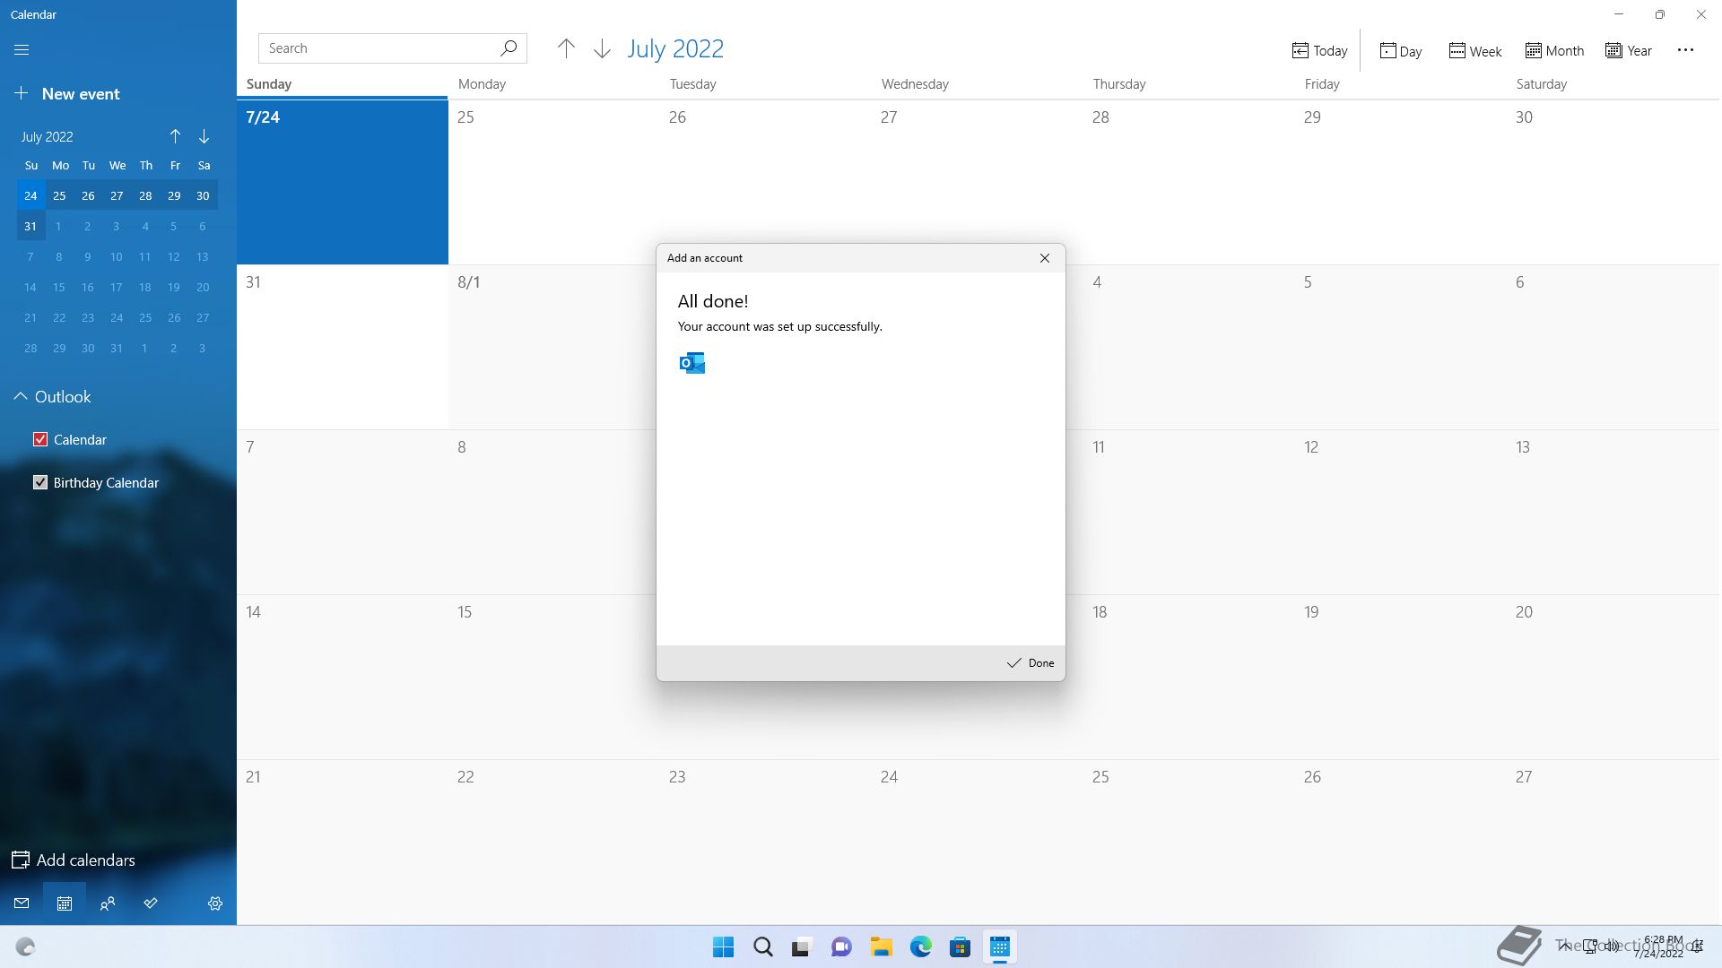This screenshot has width=1722, height=968.
Task: Switch to Week view
Action: point(1474,51)
